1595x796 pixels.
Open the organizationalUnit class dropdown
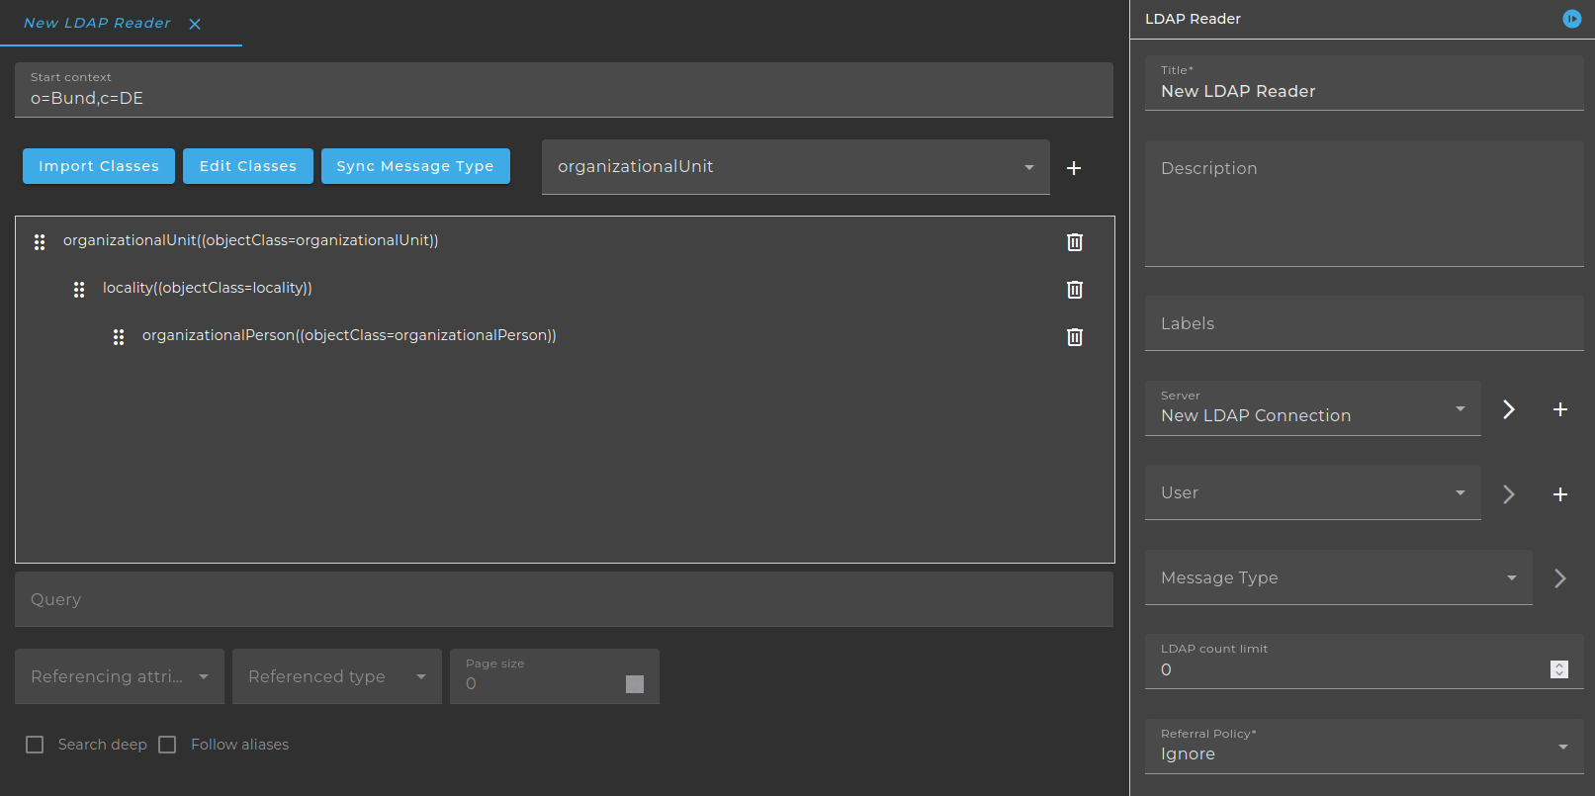tap(795, 167)
